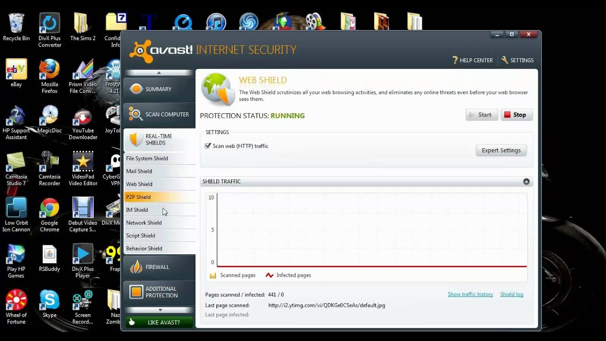
Task: Click the Like Avast? button
Action: 159,322
